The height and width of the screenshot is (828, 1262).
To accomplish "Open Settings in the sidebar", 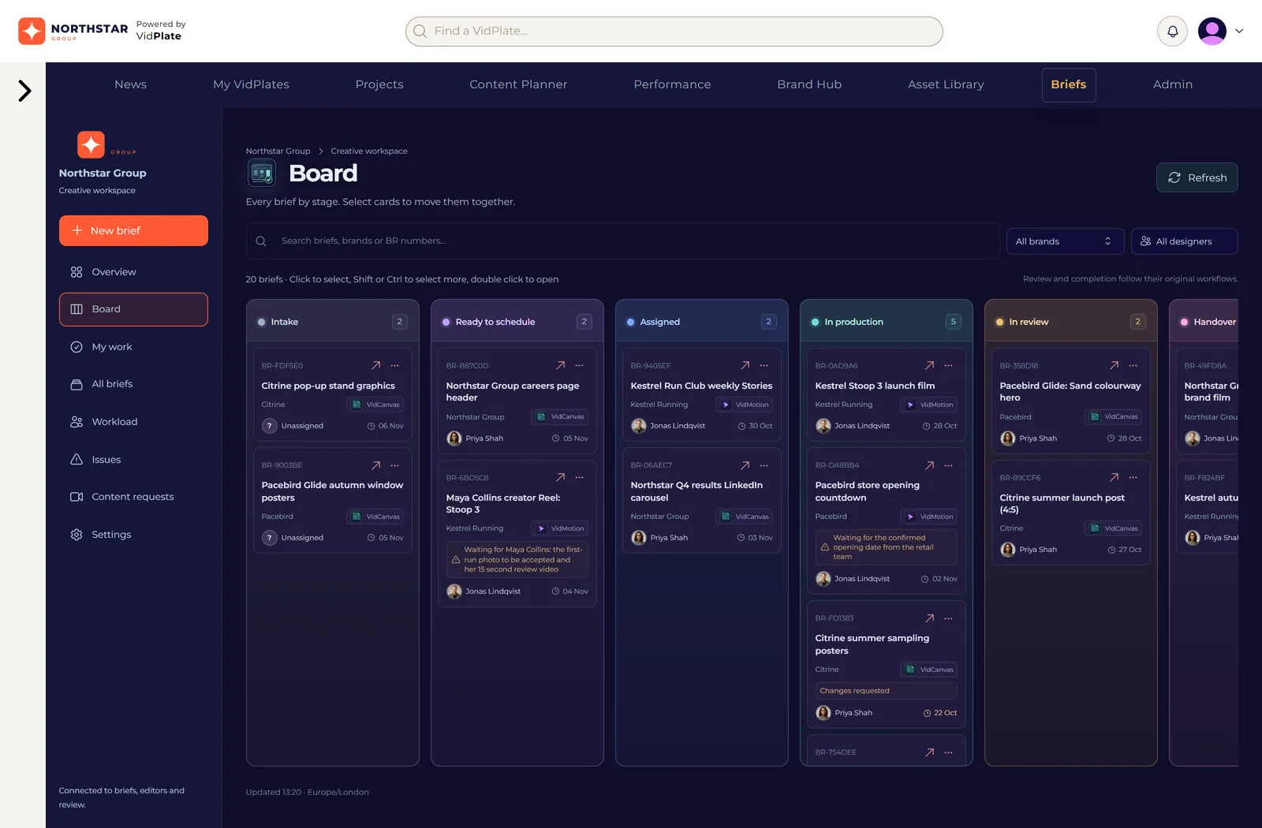I will tap(133, 535).
